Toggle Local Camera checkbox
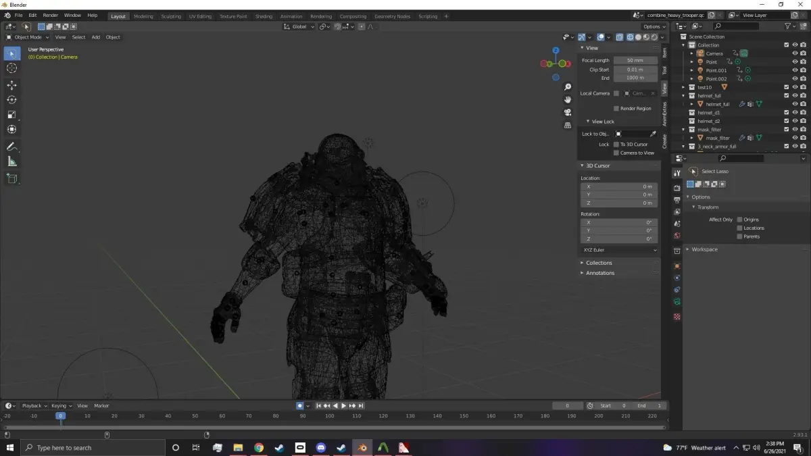The width and height of the screenshot is (811, 456). (616, 93)
